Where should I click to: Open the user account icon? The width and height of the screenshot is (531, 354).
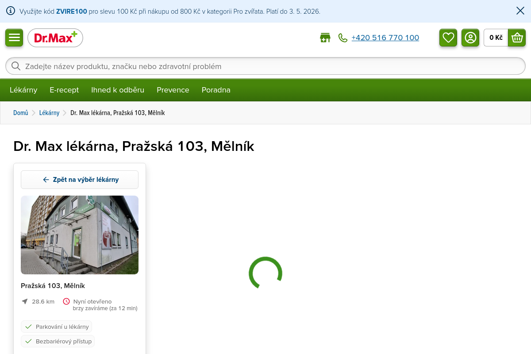470,38
